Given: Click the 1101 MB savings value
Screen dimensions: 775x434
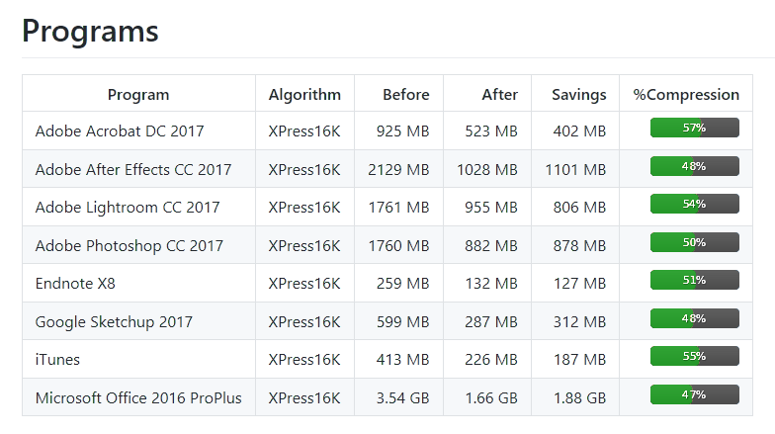Looking at the screenshot, I should tap(575, 170).
